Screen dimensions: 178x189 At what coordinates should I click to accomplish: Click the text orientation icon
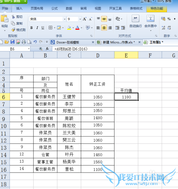pyautogui.click(x=117, y=19)
